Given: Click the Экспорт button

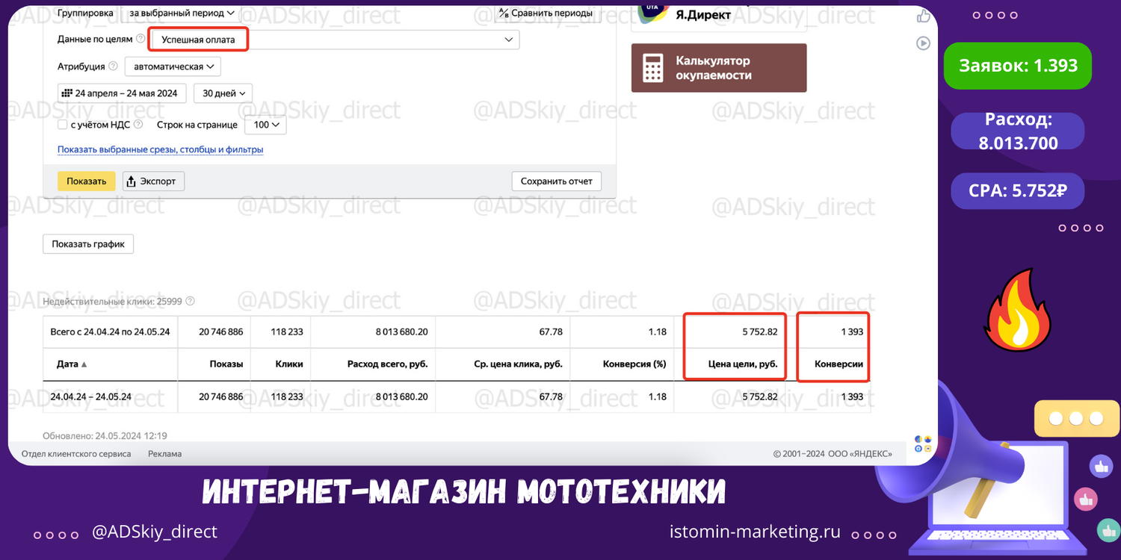Looking at the screenshot, I should (153, 181).
